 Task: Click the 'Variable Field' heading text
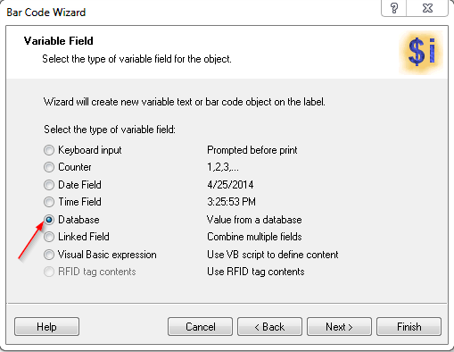click(x=59, y=41)
